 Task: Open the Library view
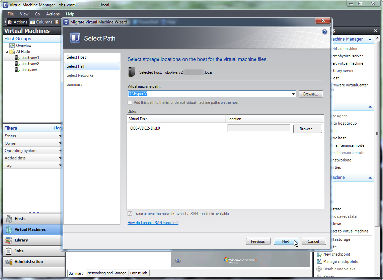(x=21, y=240)
